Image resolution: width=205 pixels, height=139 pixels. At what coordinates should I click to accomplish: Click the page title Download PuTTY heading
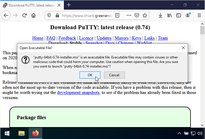coord(100,27)
